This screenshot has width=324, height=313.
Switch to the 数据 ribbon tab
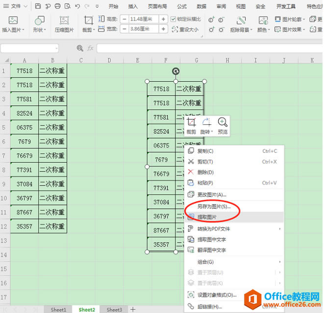tap(201, 6)
